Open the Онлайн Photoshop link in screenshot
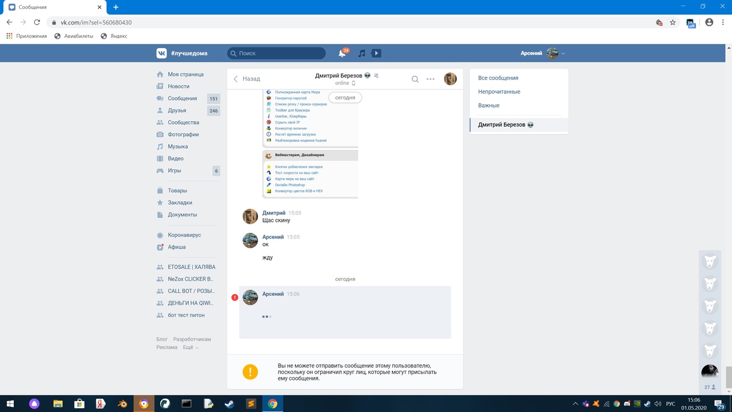Viewport: 732px width, 412px height. coord(290,185)
